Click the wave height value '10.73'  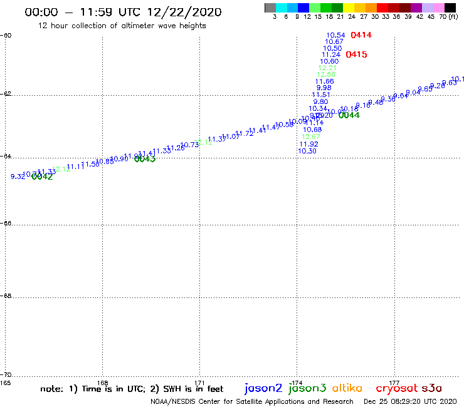(190, 145)
